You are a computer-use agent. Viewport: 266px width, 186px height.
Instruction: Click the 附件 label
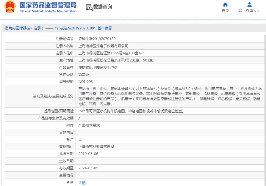pos(70,125)
